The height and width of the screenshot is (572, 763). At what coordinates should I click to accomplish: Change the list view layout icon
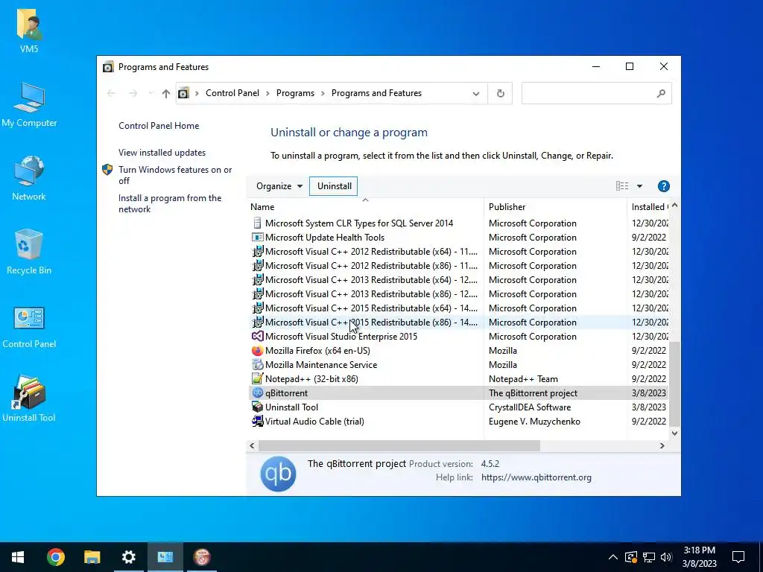point(622,185)
